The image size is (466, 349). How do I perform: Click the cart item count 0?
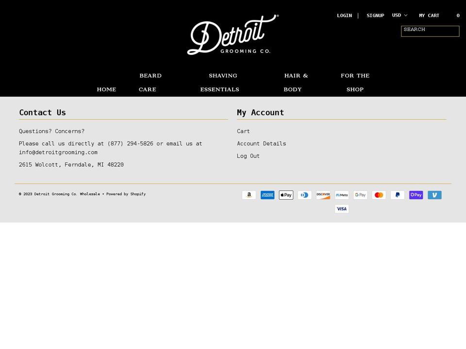(458, 16)
